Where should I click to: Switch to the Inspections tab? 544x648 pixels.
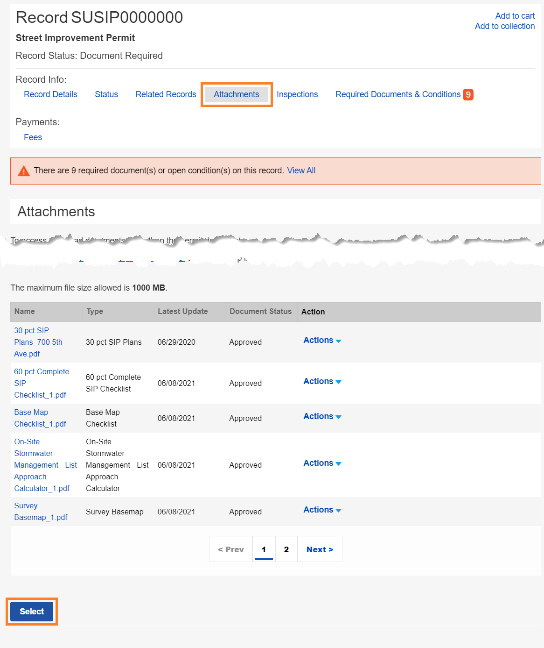coord(297,94)
